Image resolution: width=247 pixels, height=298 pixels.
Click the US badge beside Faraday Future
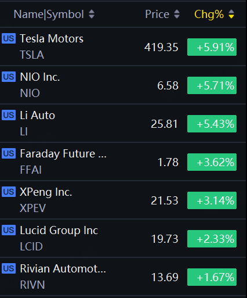9,153
